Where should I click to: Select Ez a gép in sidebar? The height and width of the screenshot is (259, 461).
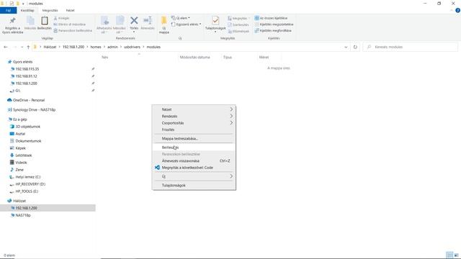[20, 119]
